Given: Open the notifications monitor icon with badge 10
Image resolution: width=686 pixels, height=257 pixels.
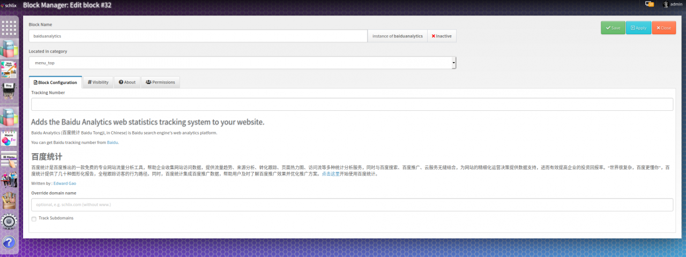Looking at the screenshot, I should click(650, 4).
